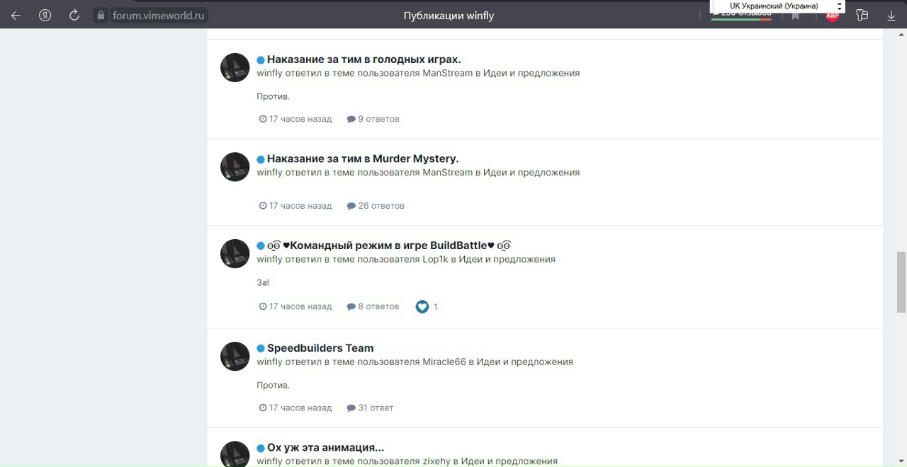The width and height of the screenshot is (907, 467).
Task: Open topic "Наказание за тим в голодных играх."
Action: pyautogui.click(x=364, y=59)
